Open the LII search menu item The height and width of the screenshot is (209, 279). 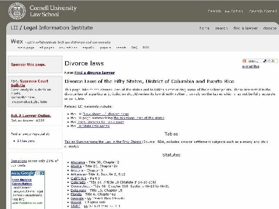coord(221,28)
